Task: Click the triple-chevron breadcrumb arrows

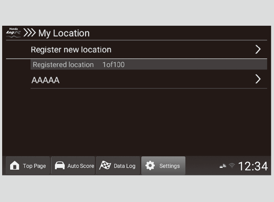Action: (x=29, y=33)
